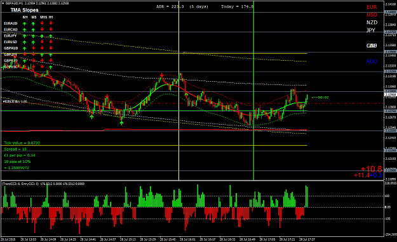Click EURCAD M5 up arrow
The image size is (397, 242).
coord(33,30)
